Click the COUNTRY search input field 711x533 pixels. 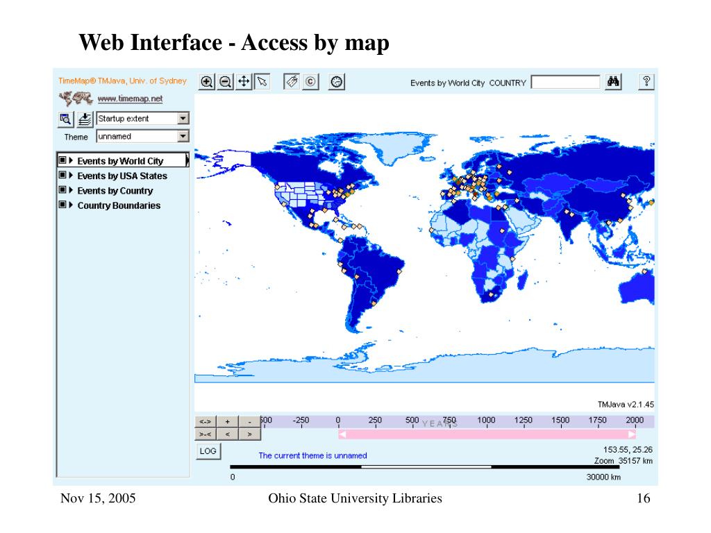click(565, 82)
